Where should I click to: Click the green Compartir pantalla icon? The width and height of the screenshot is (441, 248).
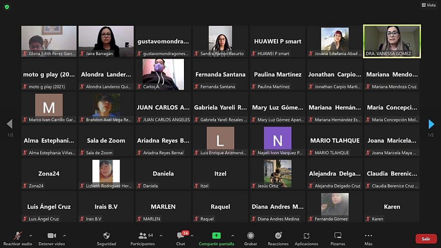(216, 236)
